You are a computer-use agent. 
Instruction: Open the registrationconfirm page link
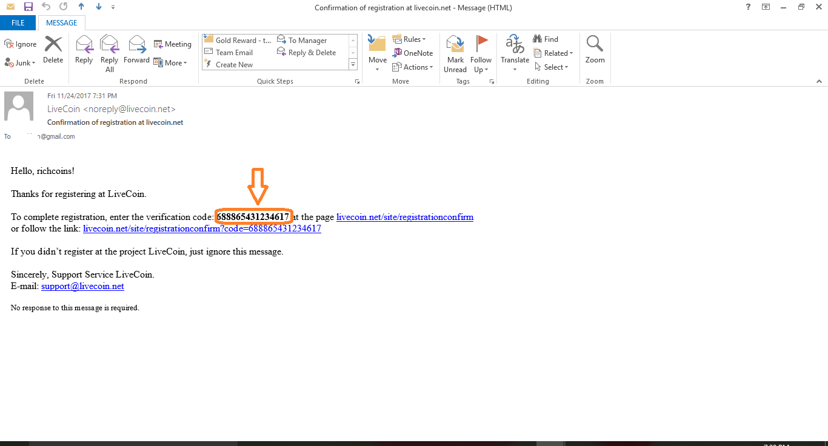pyautogui.click(x=404, y=217)
